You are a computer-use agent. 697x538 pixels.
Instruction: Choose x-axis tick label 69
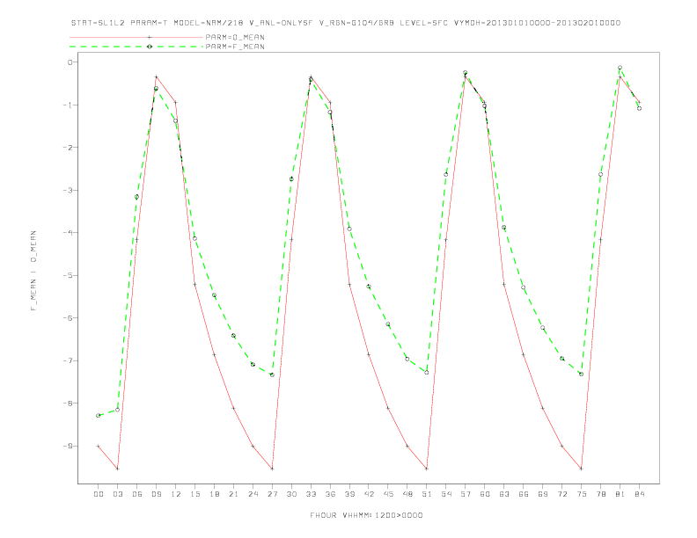point(543,494)
